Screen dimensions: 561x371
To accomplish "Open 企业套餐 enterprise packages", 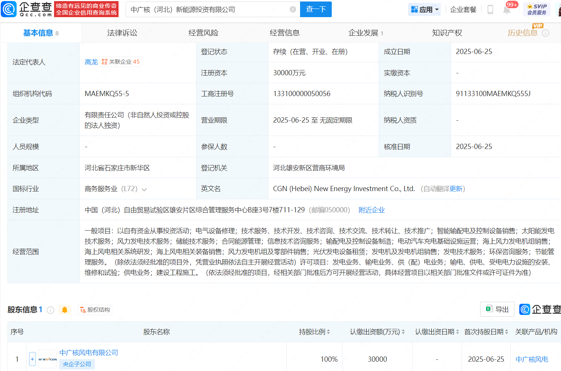I will 463,9.
